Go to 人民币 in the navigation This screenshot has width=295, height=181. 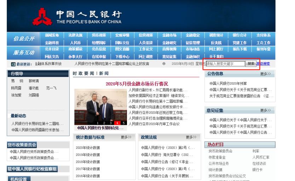pyautogui.click(x=75, y=43)
